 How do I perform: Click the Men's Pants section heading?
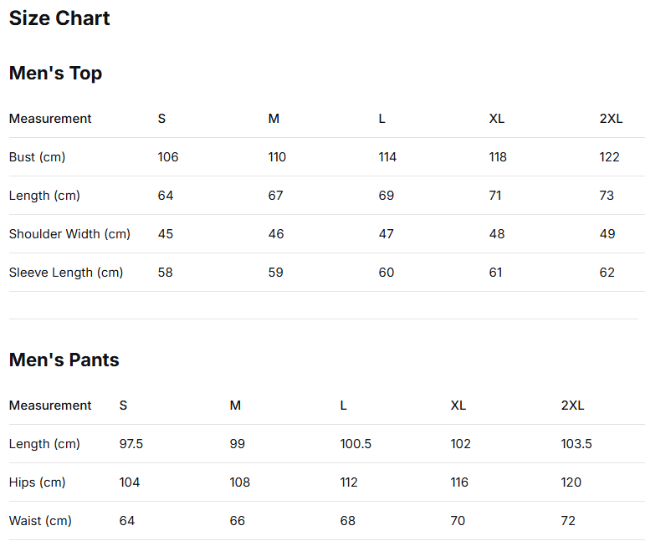[x=64, y=360]
